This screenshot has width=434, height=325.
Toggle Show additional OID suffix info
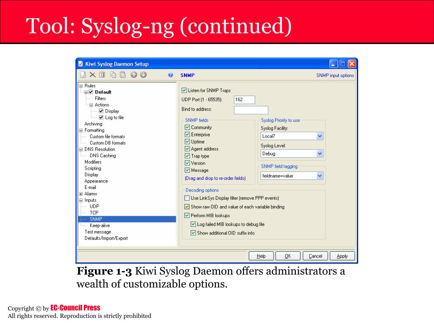(193, 233)
